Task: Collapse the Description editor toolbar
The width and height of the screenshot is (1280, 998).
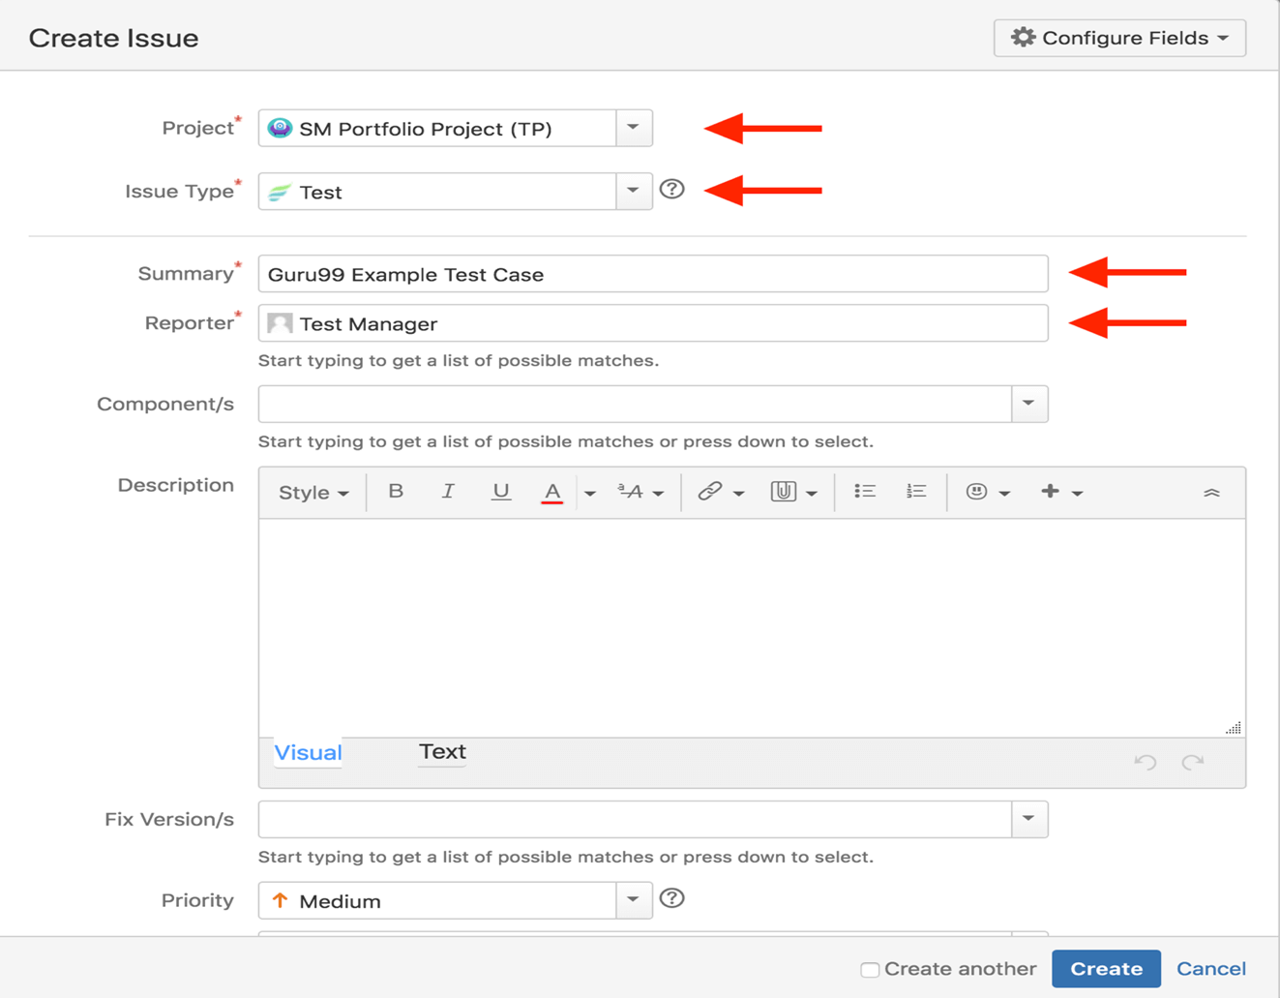Action: (1211, 493)
